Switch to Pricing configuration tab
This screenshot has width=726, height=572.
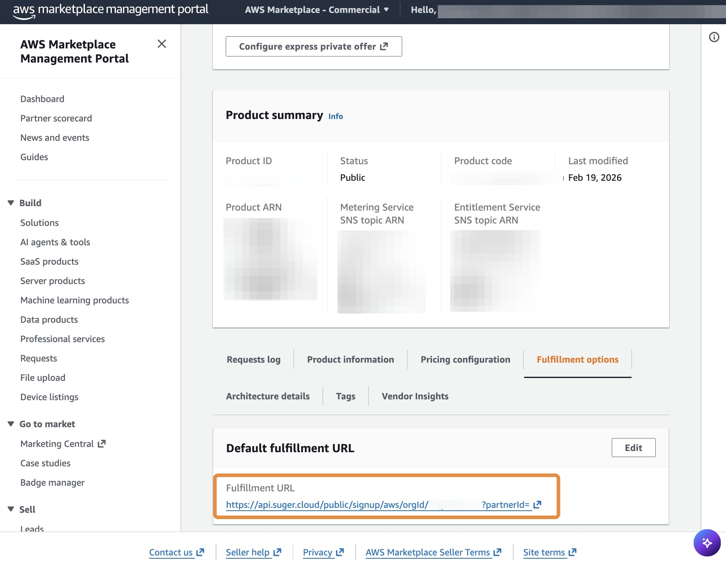(465, 359)
